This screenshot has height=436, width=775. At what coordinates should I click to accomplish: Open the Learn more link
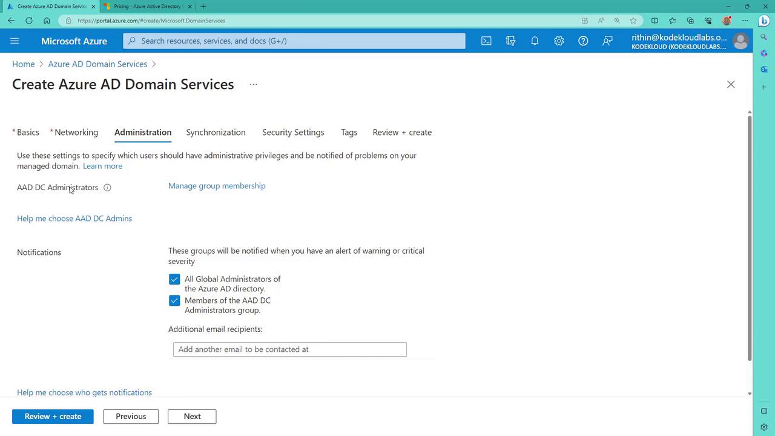pos(102,166)
